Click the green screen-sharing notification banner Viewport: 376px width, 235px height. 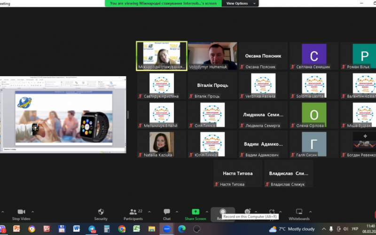(163, 3)
